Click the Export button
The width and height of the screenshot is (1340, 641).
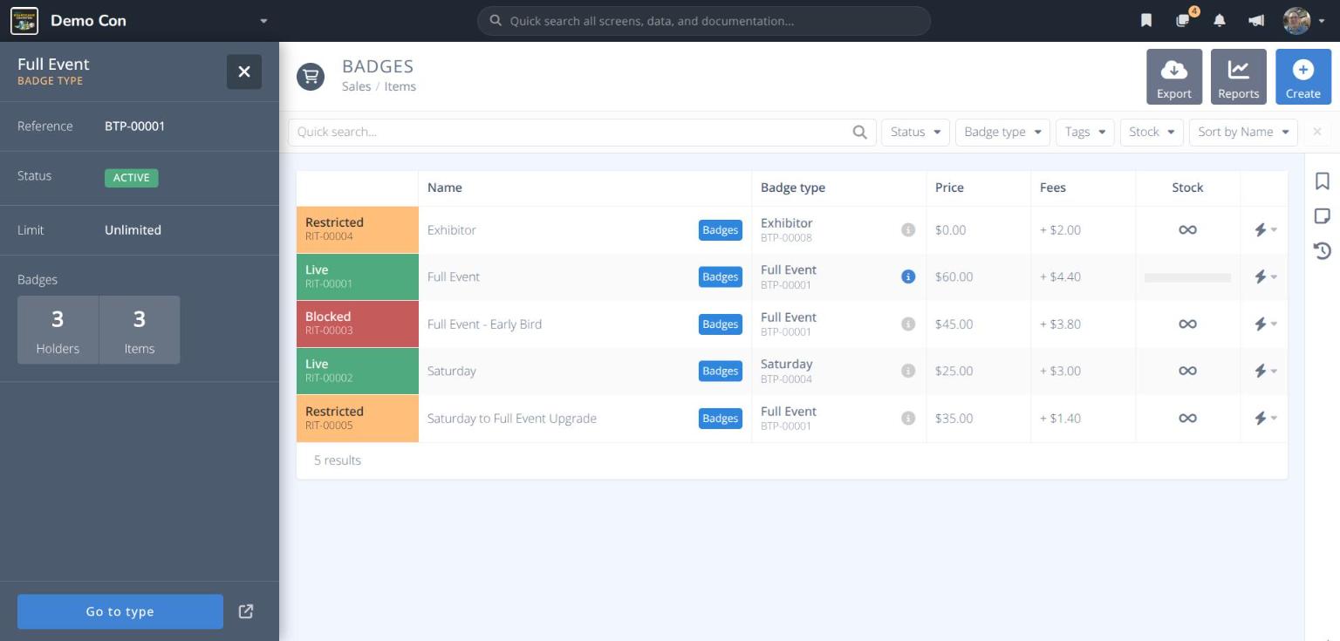(1174, 77)
